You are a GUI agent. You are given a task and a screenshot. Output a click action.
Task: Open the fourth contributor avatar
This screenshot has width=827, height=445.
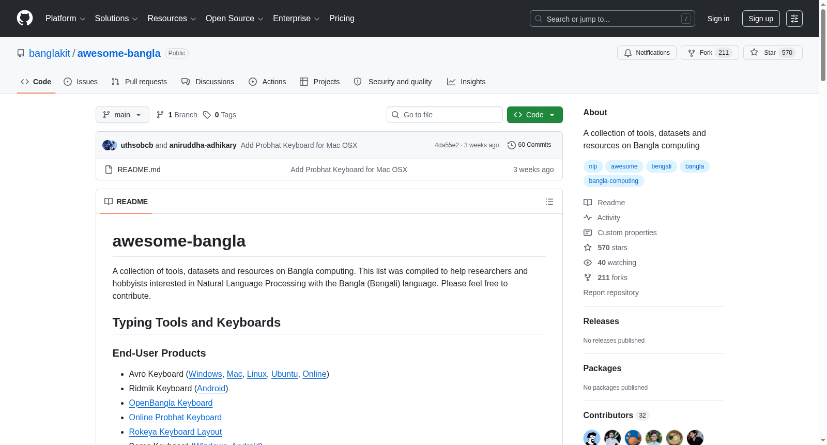click(654, 437)
